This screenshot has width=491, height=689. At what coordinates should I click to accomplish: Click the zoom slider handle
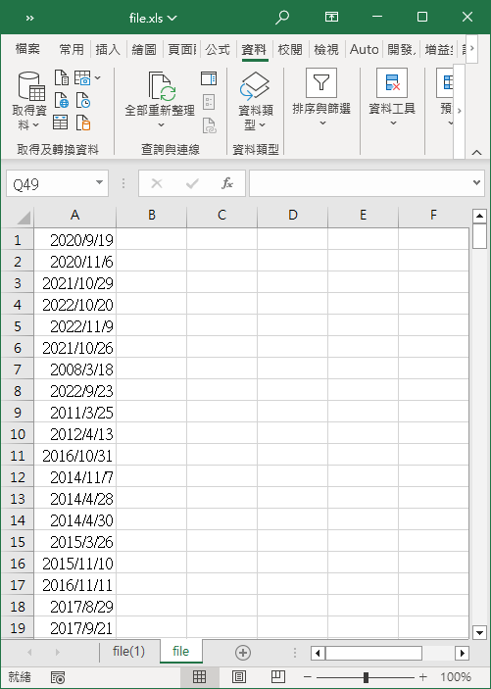pyautogui.click(x=366, y=677)
